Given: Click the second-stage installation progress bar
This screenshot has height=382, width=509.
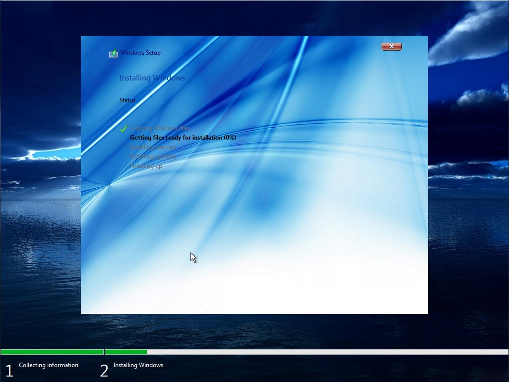Looking at the screenshot, I should [x=307, y=352].
